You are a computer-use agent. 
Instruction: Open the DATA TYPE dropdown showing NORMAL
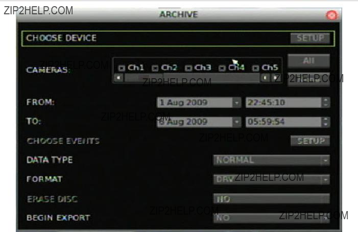[271, 160]
